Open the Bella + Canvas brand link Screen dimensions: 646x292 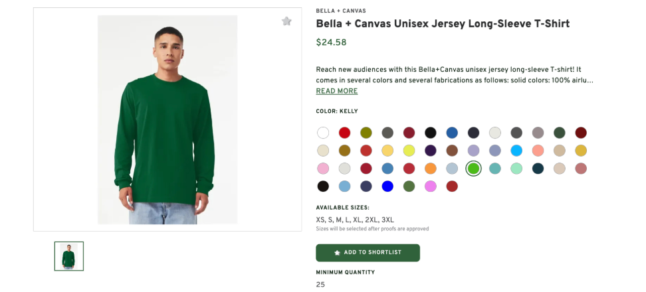340,11
